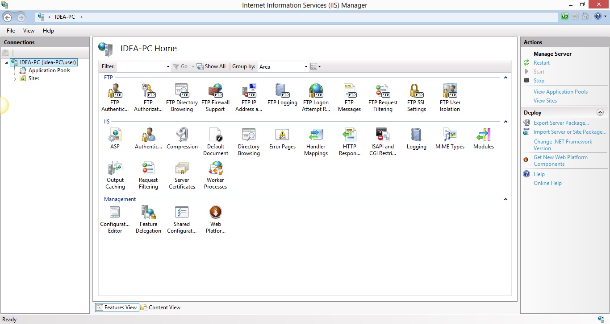Open ISAPI and CGI Restrictions icon

click(x=383, y=142)
